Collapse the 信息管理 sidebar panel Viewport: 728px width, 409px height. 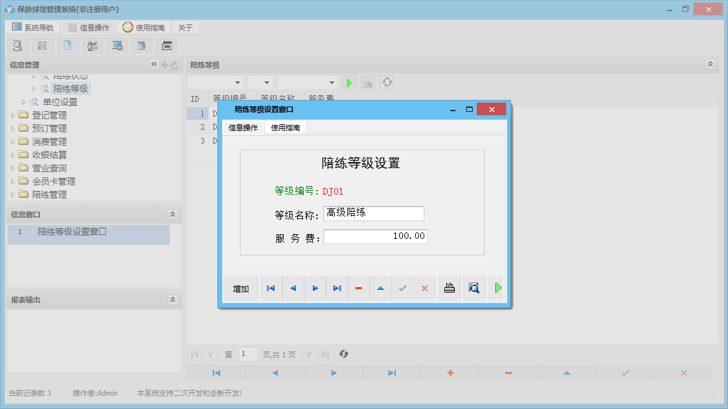coord(154,64)
